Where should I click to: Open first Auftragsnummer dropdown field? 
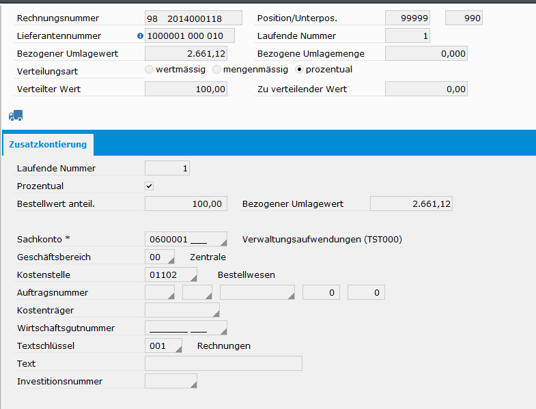160,292
